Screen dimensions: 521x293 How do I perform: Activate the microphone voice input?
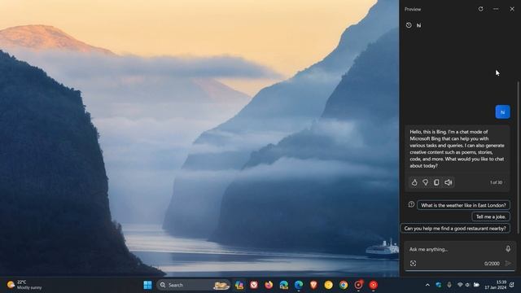click(508, 248)
